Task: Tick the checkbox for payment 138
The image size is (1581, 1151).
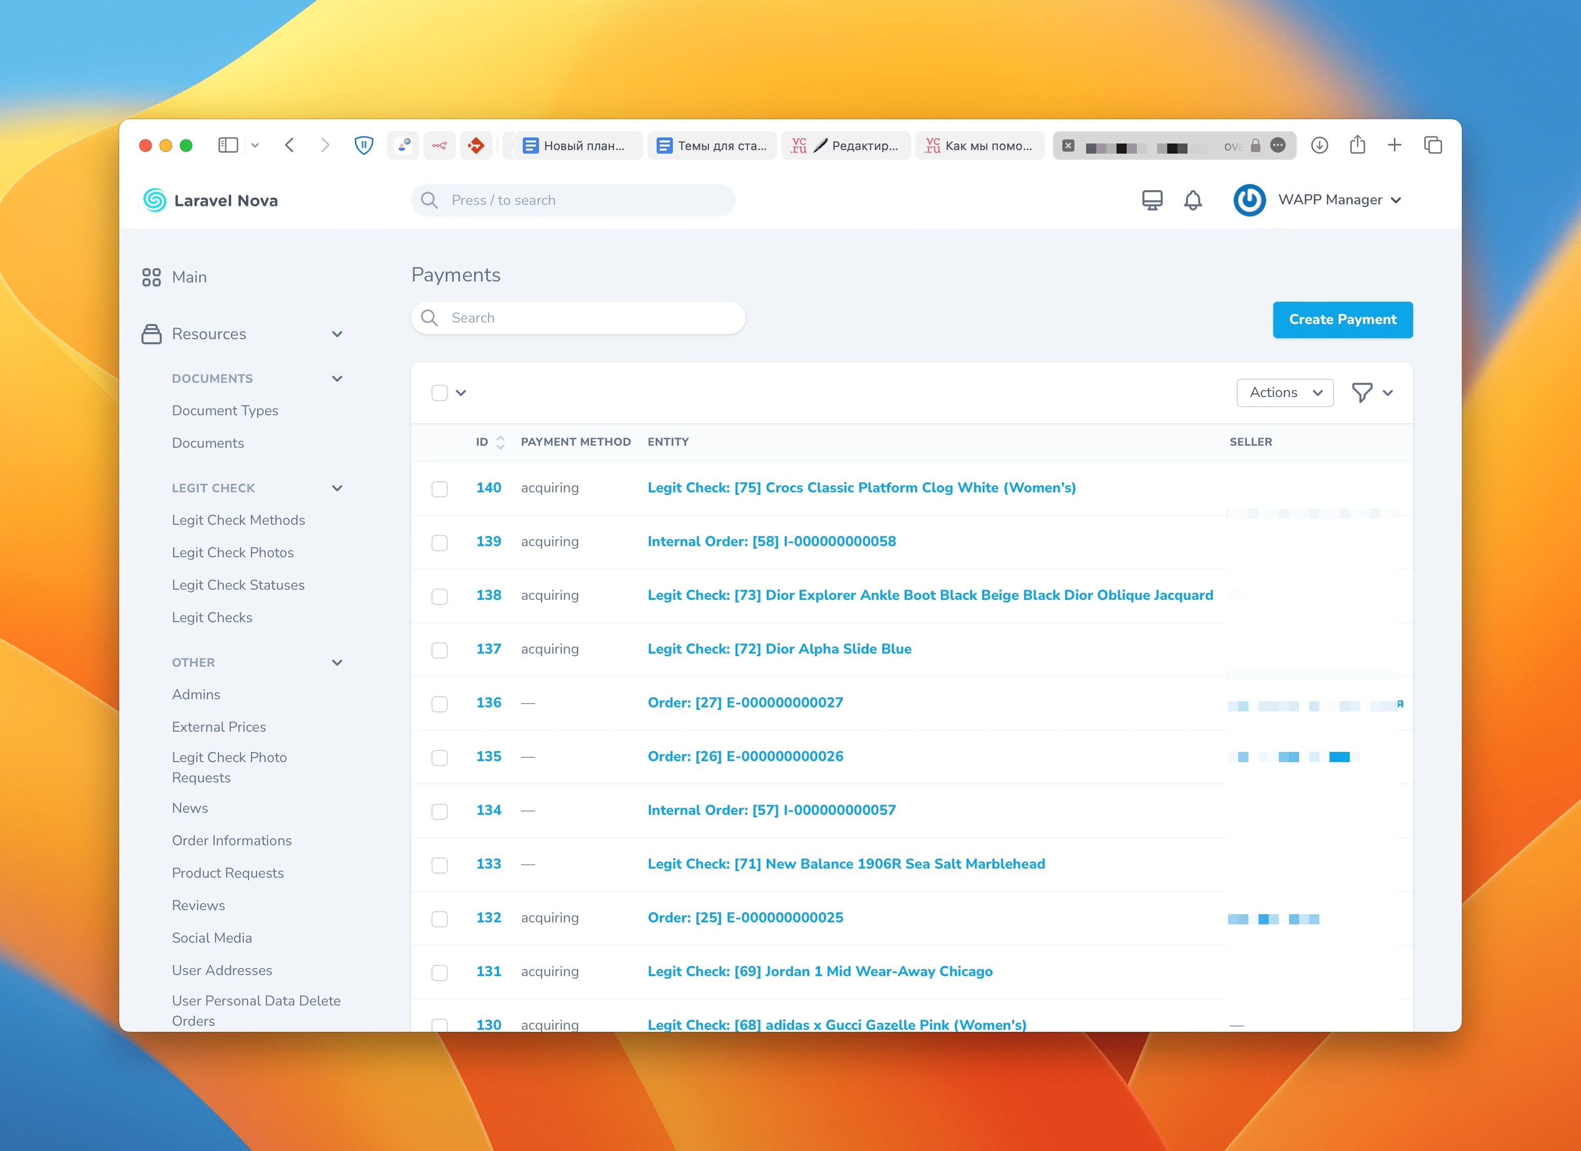Action: pos(439,596)
